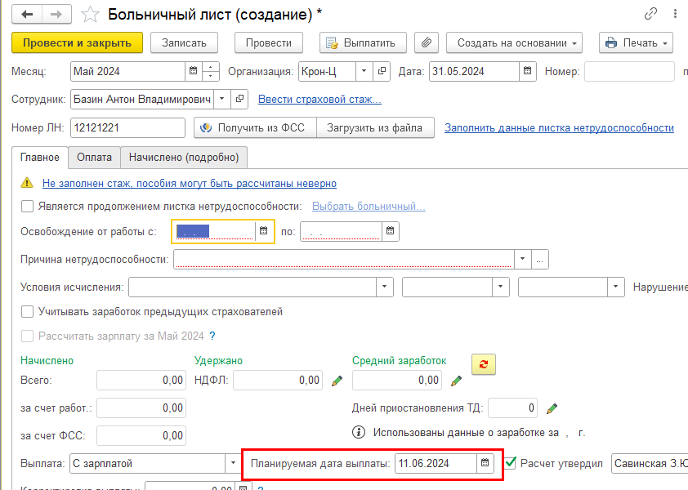Open the 'Начислено (подробно)' tab

[x=183, y=158]
